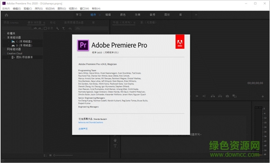Image resolution: width=270 pixels, height=163 pixels.
Task: Open the 图形(G) menu
Action: point(62,9)
